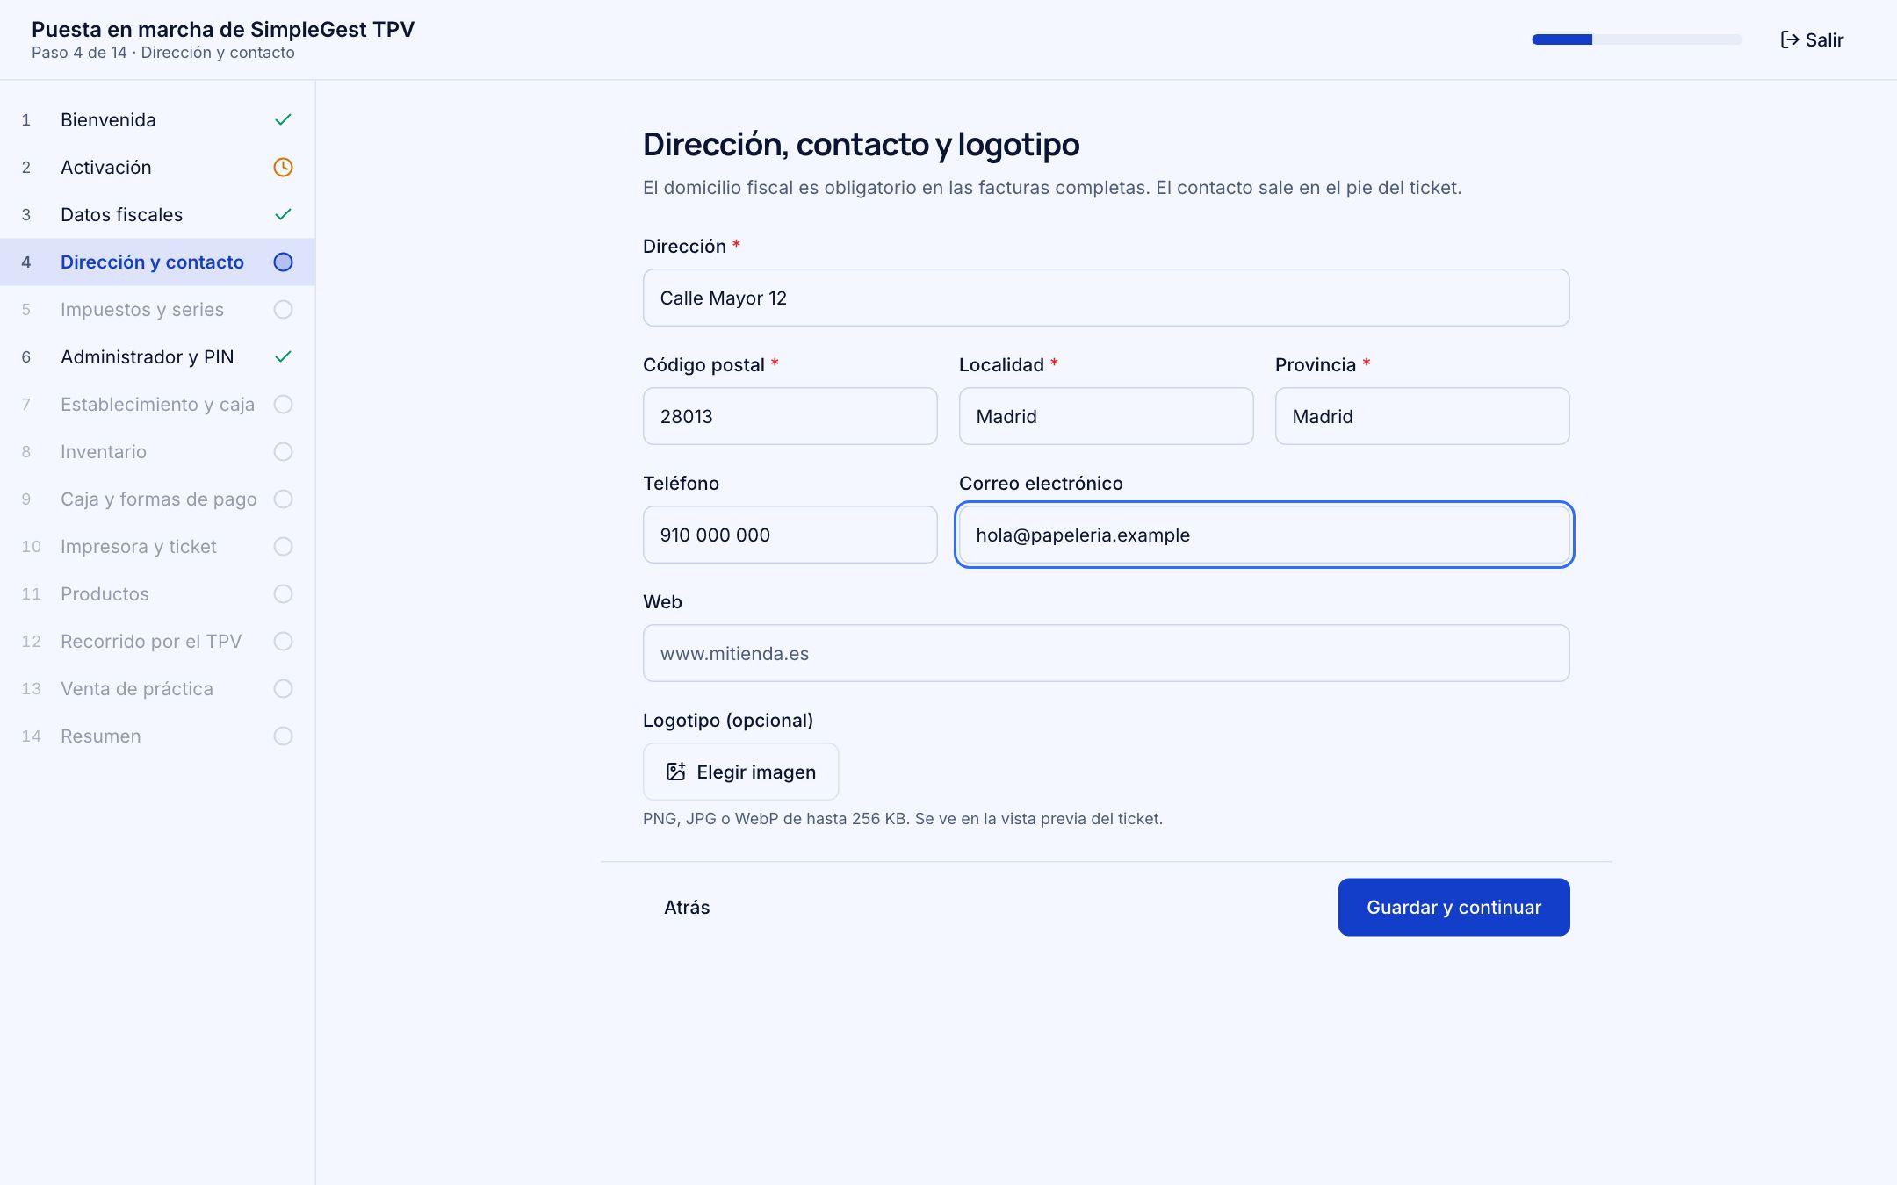This screenshot has height=1185, width=1897.
Task: Click the Logotipo (opcional) label
Action: pyautogui.click(x=728, y=720)
